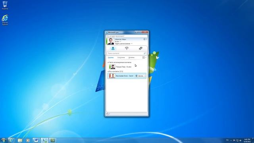Viewport: 254px width, 143px height.
Task: Click the primary device icon at Lync bottom
Action: (107, 114)
